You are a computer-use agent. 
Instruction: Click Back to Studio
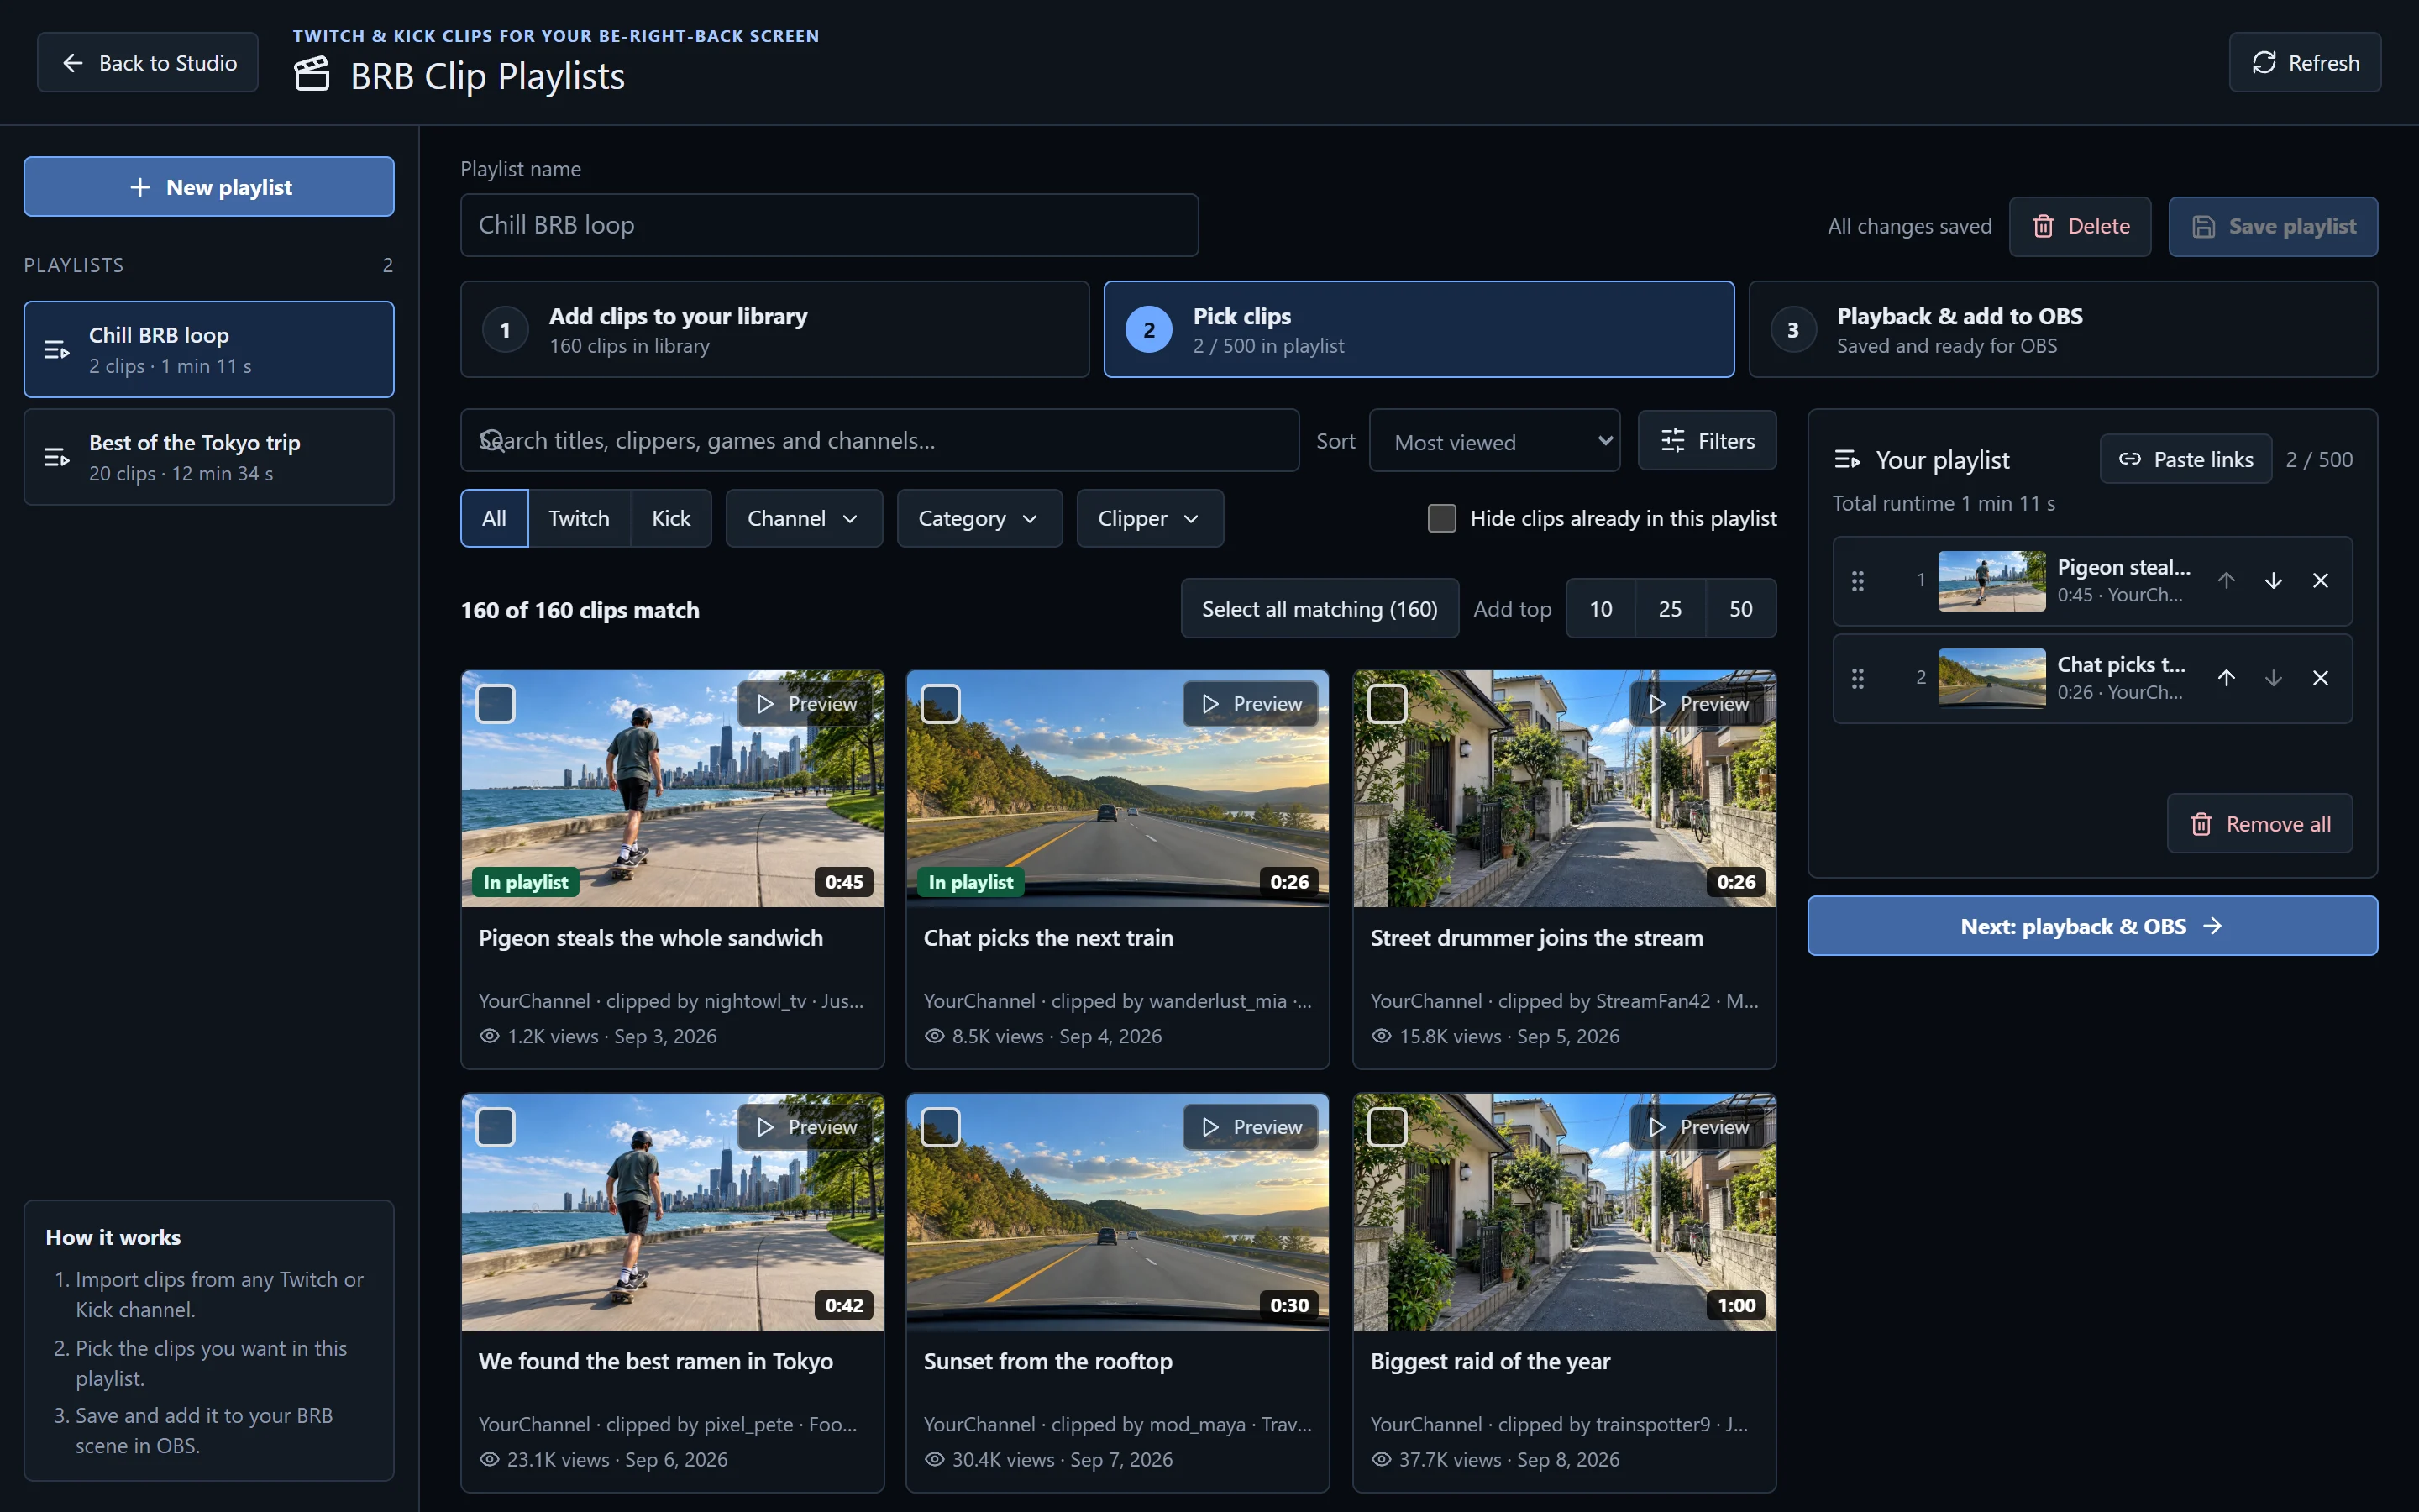tap(148, 62)
